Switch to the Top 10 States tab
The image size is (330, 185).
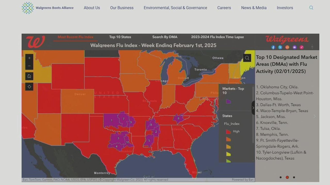point(120,37)
